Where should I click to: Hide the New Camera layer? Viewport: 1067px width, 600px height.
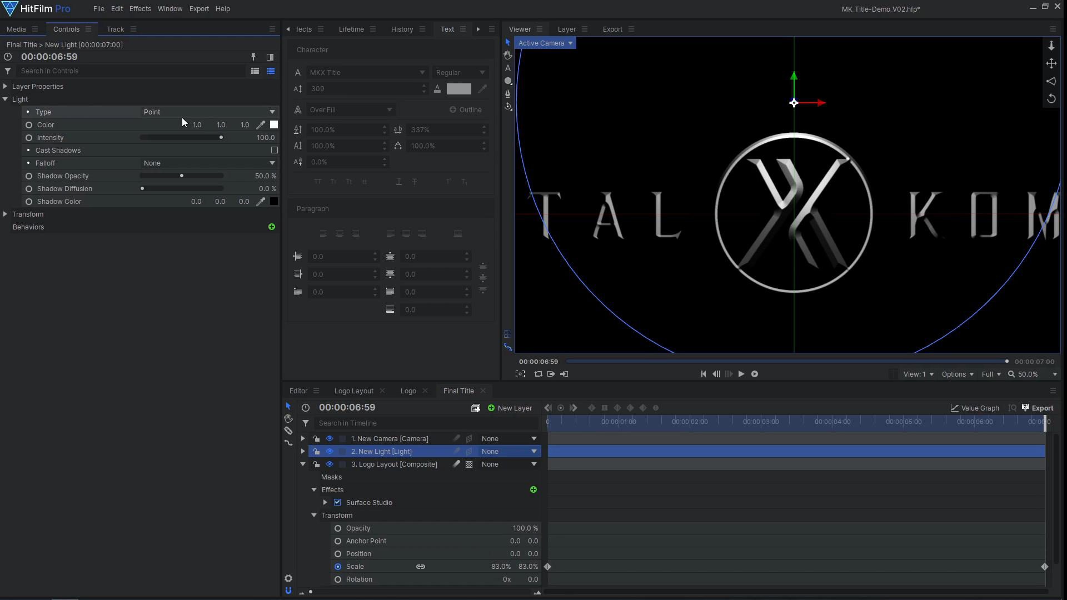click(x=330, y=439)
